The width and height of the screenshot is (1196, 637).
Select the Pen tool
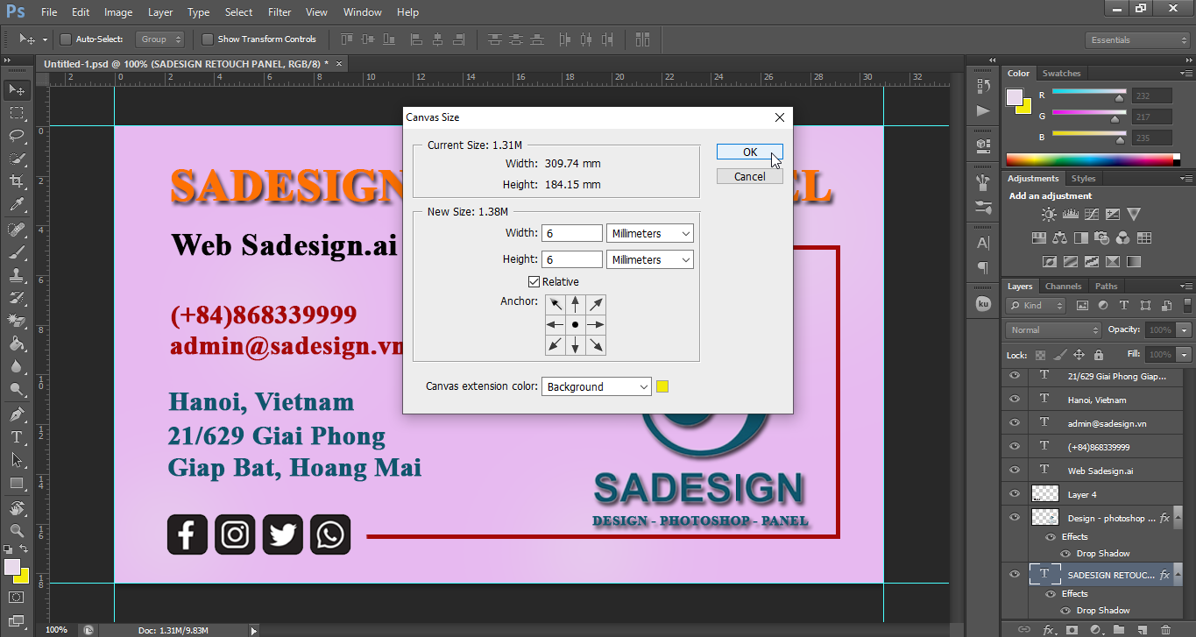(x=16, y=414)
